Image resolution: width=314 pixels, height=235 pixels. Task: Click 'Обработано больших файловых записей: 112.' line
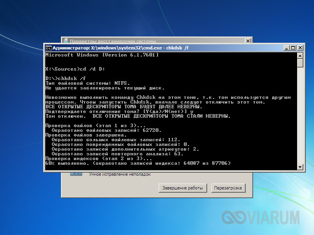116,140
